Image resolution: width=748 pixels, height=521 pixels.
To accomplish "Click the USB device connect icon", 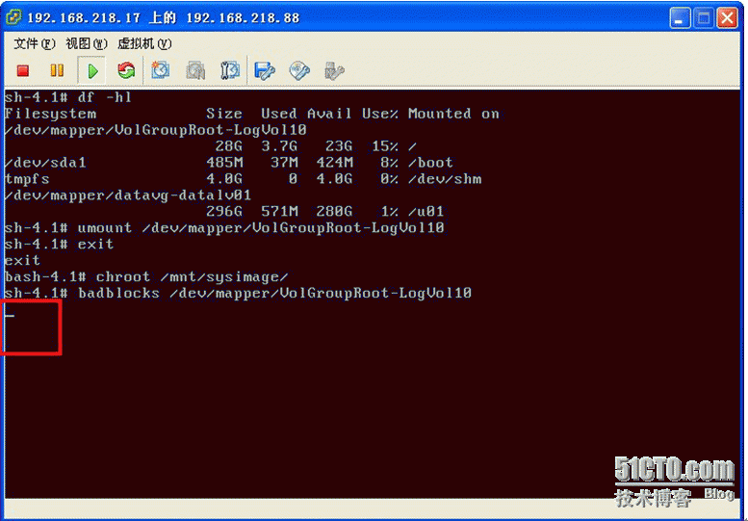I will pos(334,70).
